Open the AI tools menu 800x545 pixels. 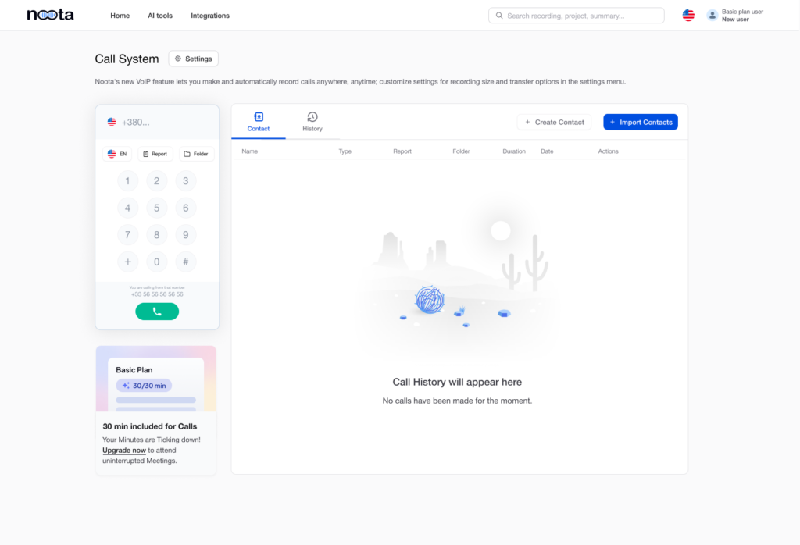tap(159, 16)
